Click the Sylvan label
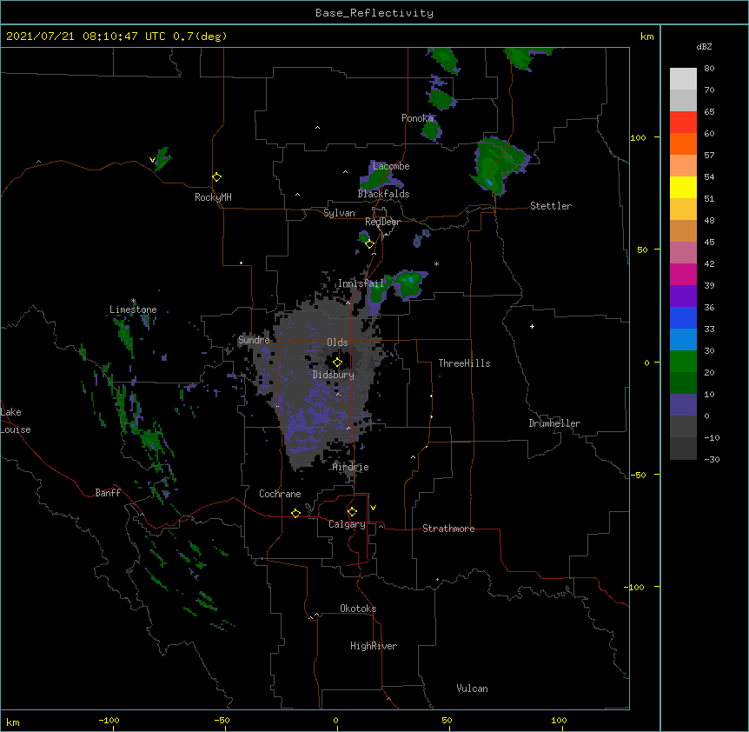 click(x=339, y=213)
